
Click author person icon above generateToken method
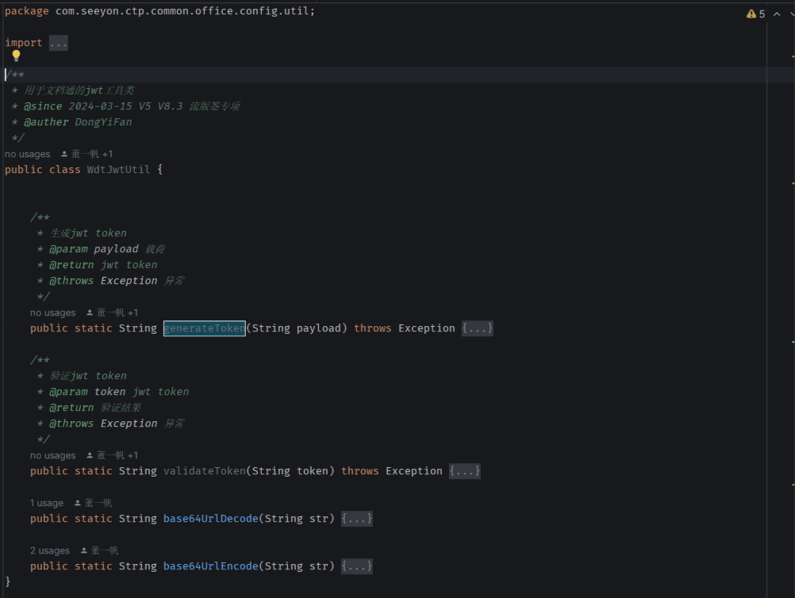click(90, 312)
